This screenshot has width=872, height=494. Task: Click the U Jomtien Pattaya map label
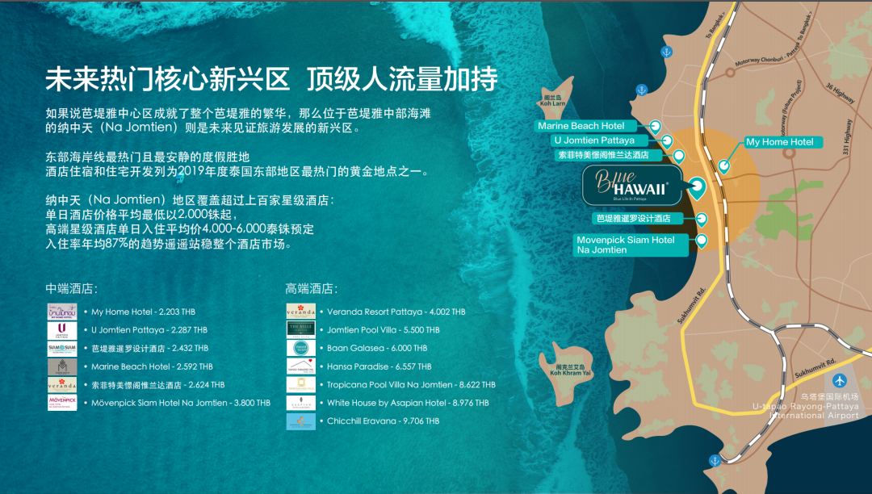coord(600,140)
